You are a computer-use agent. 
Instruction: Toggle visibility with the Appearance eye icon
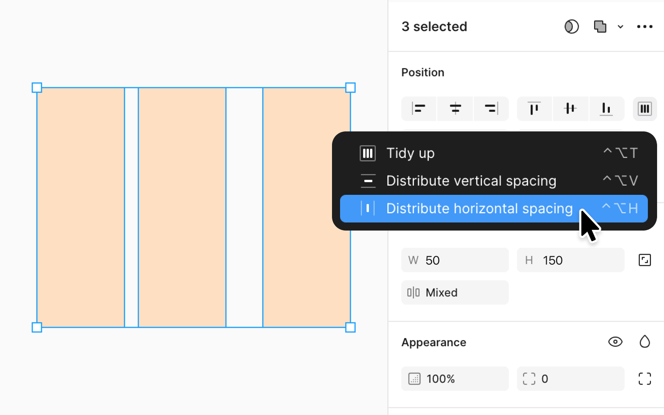click(x=615, y=342)
